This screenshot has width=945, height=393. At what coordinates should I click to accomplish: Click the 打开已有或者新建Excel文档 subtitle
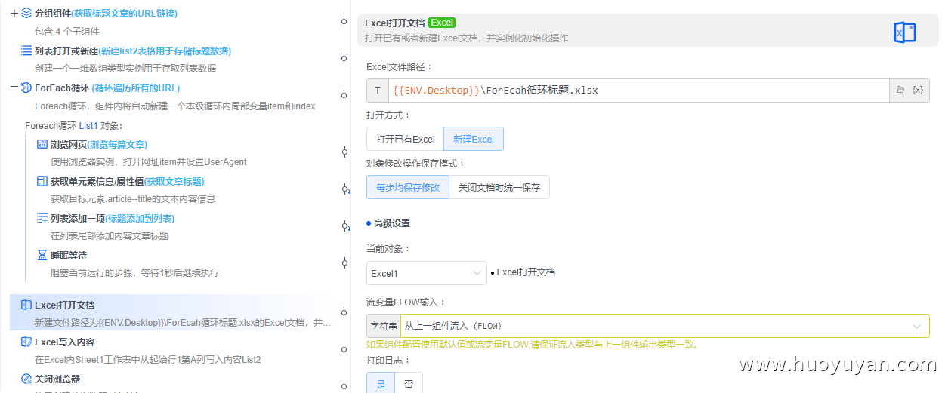467,38
